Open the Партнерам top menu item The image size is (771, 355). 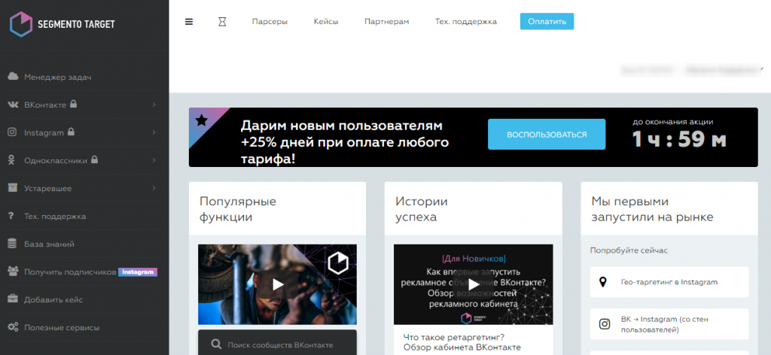coord(386,22)
